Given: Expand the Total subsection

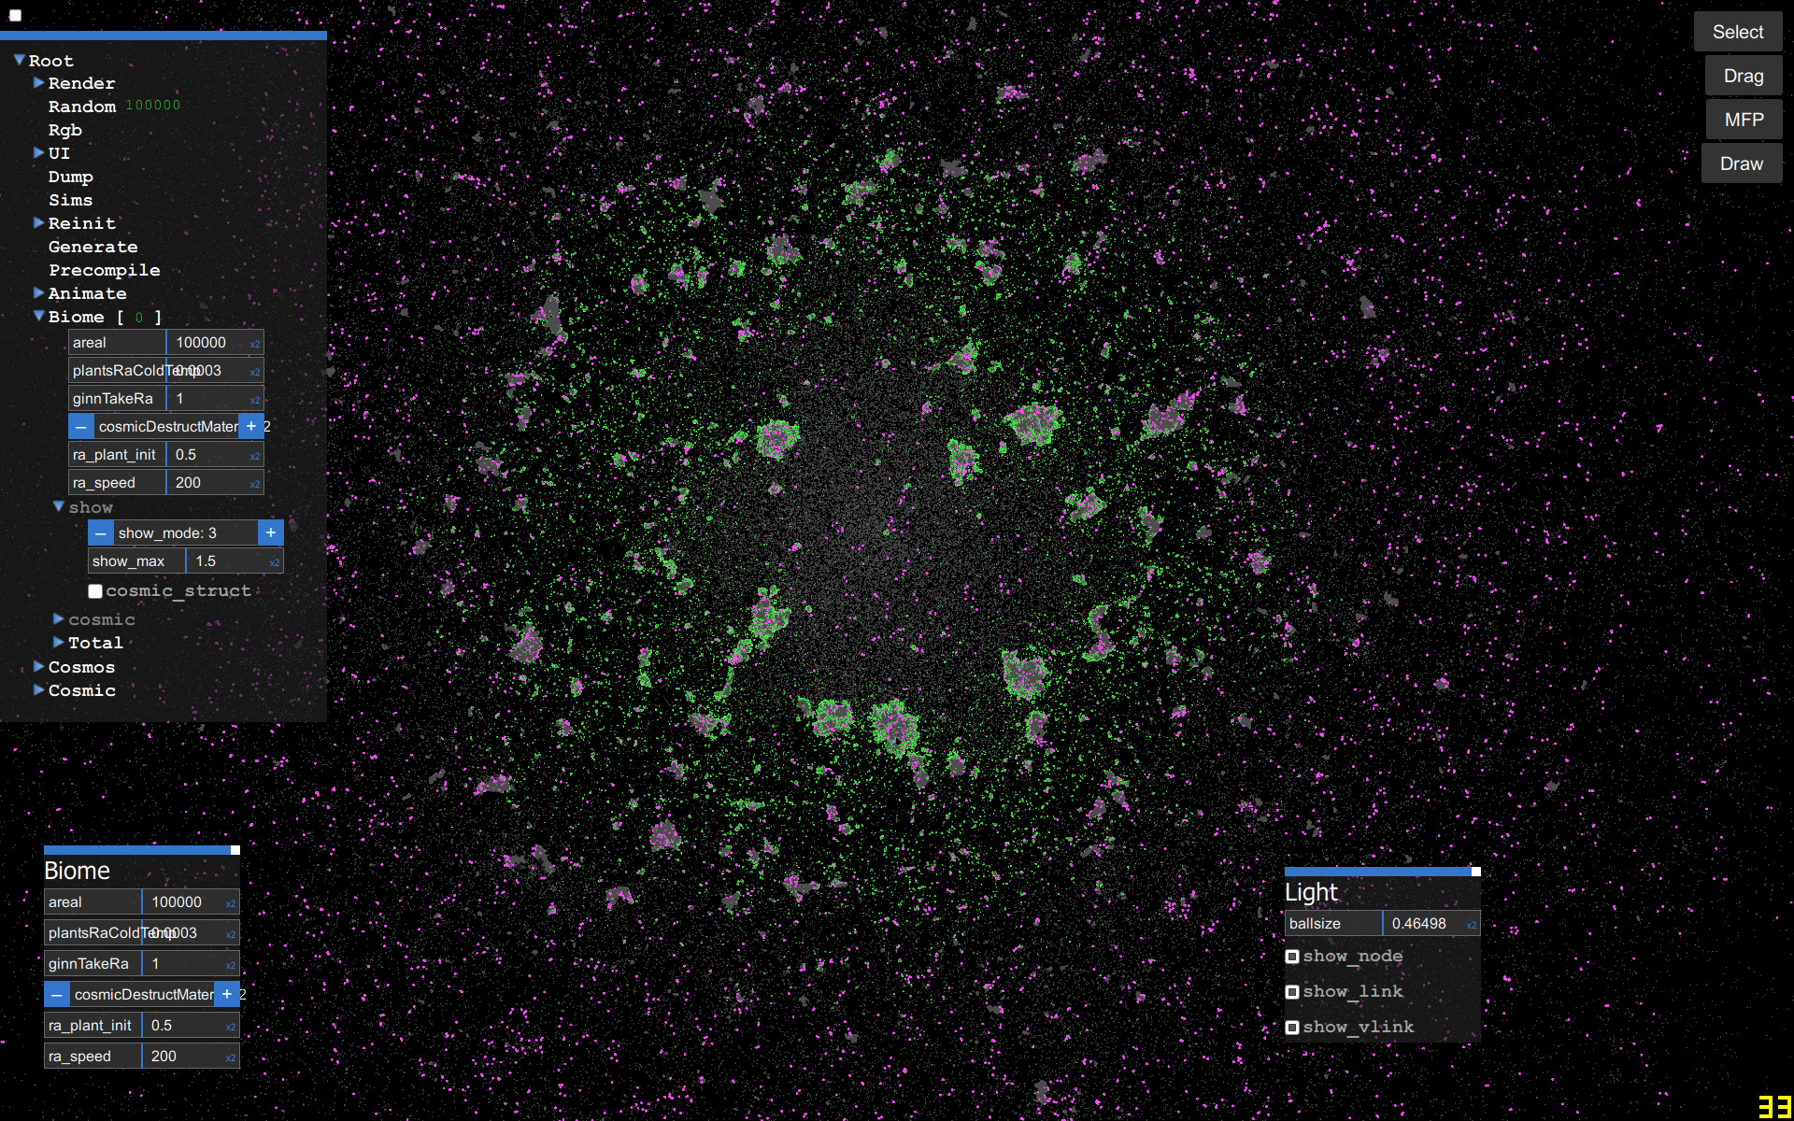Looking at the screenshot, I should pyautogui.click(x=59, y=643).
